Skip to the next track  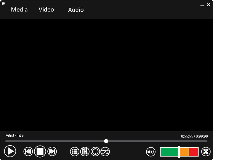52,151
